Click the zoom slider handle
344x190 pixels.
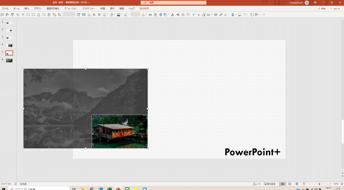(319, 184)
